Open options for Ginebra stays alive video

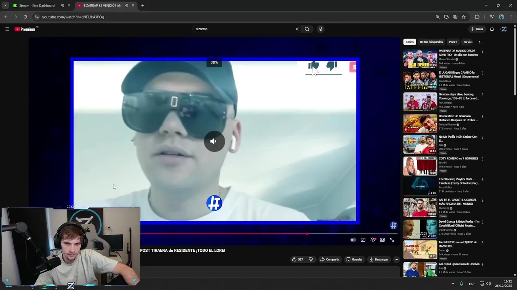pos(483,95)
